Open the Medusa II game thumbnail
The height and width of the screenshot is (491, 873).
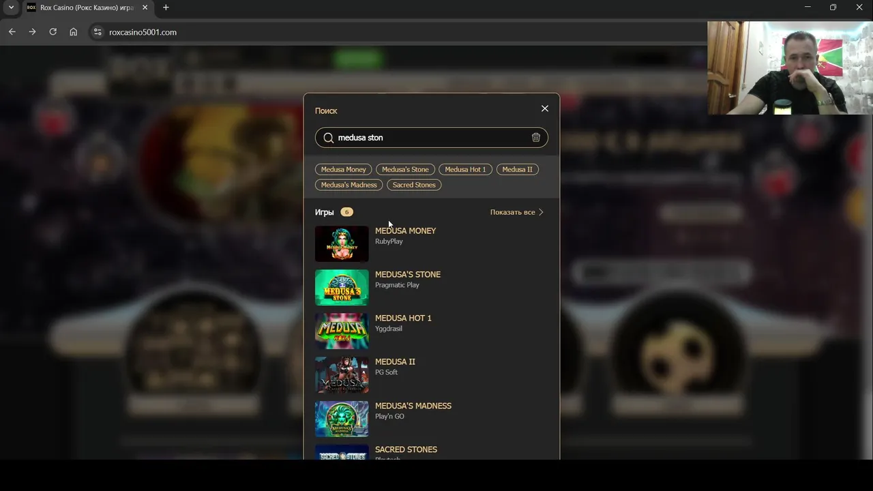(342, 374)
